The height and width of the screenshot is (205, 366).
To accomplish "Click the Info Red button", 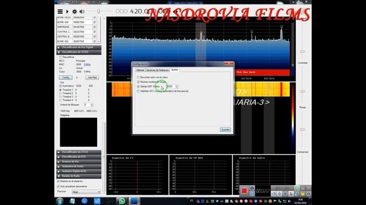I will click(x=92, y=77).
